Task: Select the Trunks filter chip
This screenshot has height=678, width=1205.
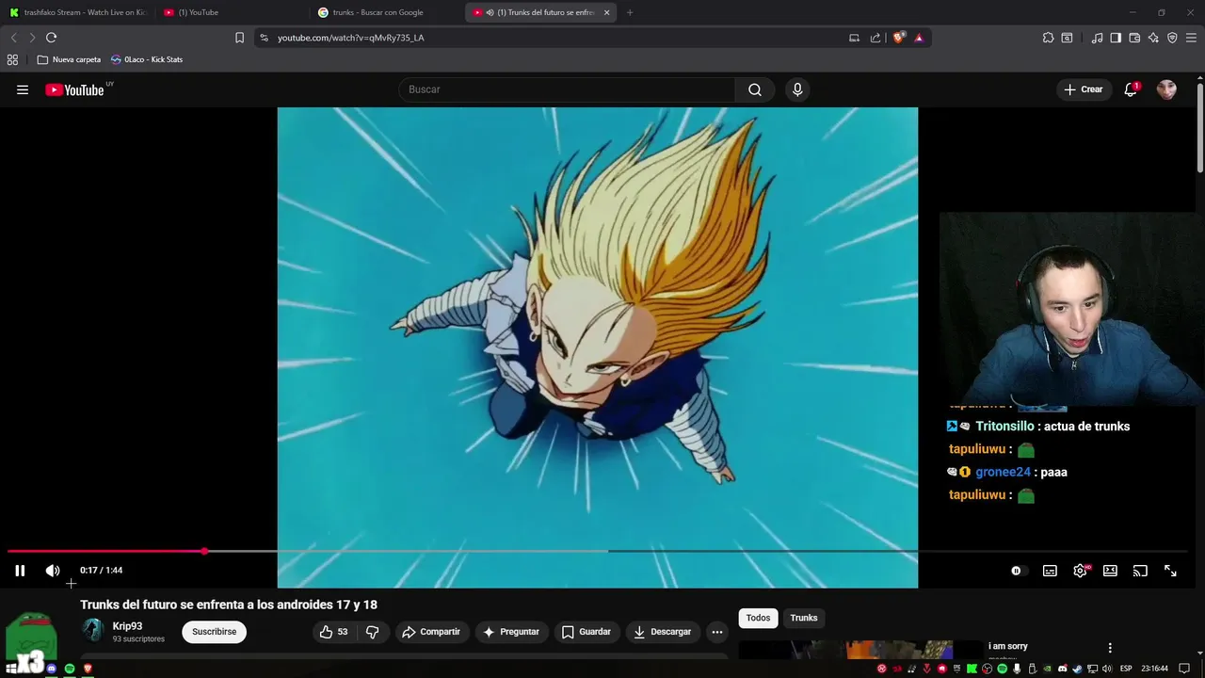Action: pyautogui.click(x=804, y=618)
